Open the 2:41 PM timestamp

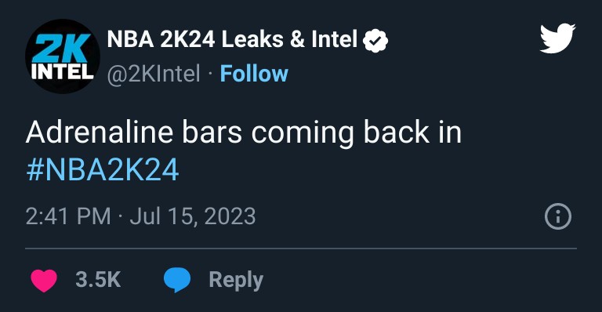68,216
